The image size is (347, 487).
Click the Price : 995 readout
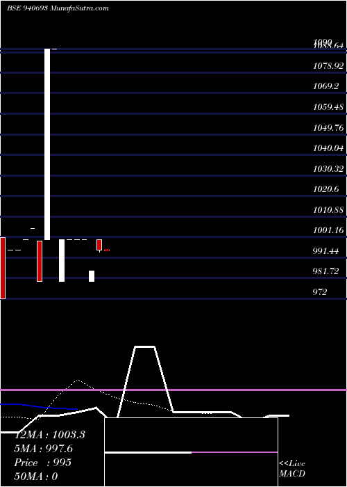[x=43, y=463]
